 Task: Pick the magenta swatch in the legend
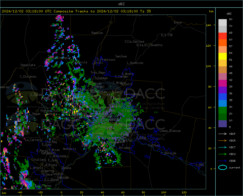pyautogui.click(x=222, y=83)
